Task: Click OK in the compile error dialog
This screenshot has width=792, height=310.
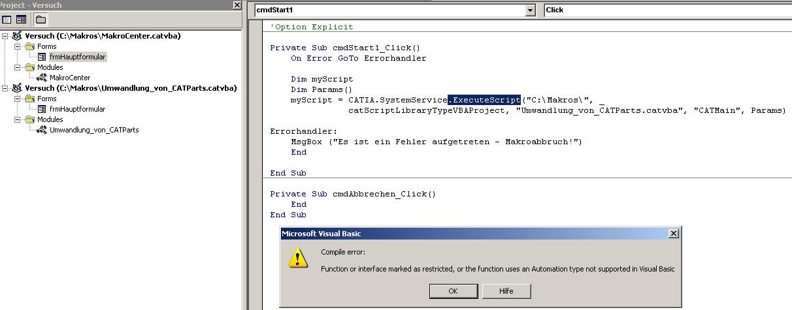Action: coord(453,291)
